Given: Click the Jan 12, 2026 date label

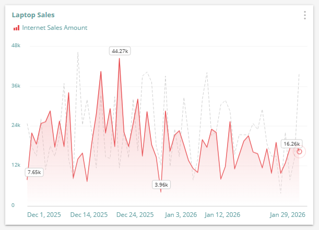Looking at the screenshot, I should pos(222,215).
